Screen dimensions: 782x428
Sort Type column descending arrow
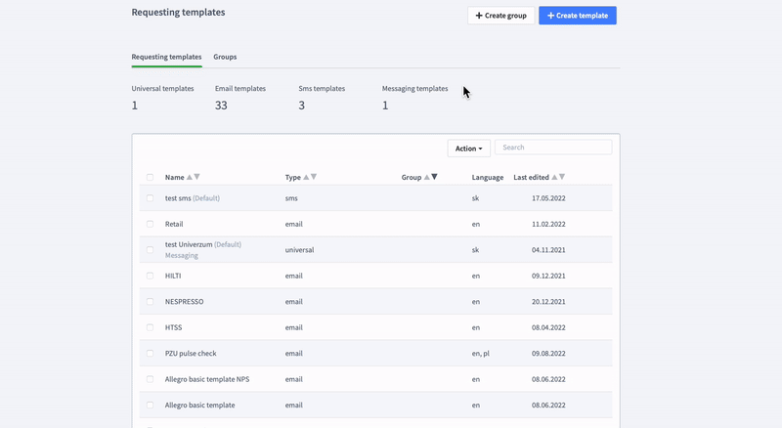click(x=314, y=177)
